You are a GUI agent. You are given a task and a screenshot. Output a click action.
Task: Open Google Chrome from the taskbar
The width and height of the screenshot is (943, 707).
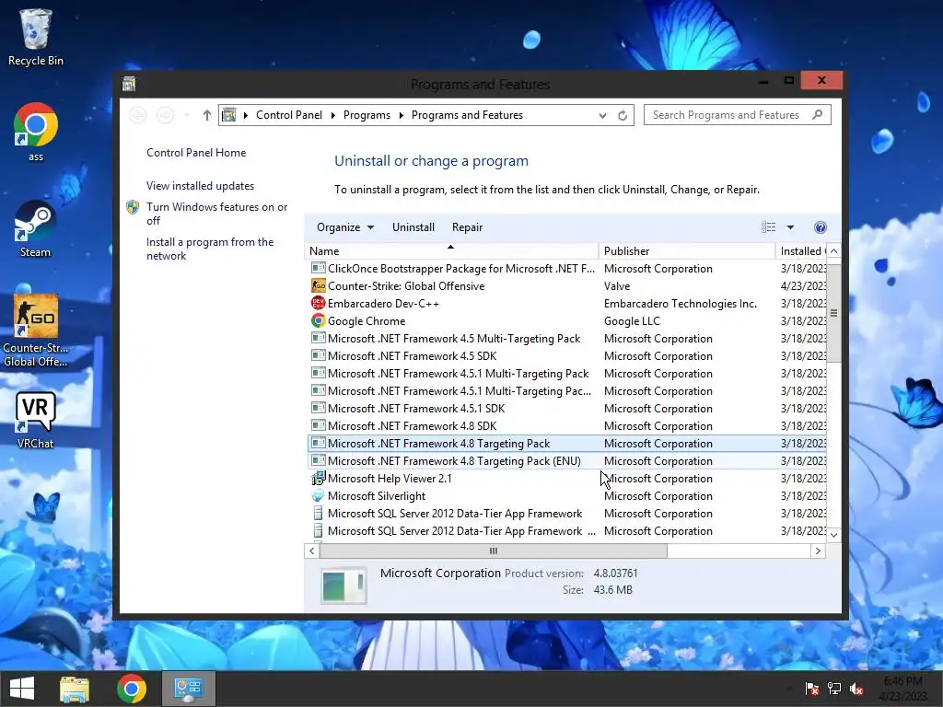coord(132,689)
